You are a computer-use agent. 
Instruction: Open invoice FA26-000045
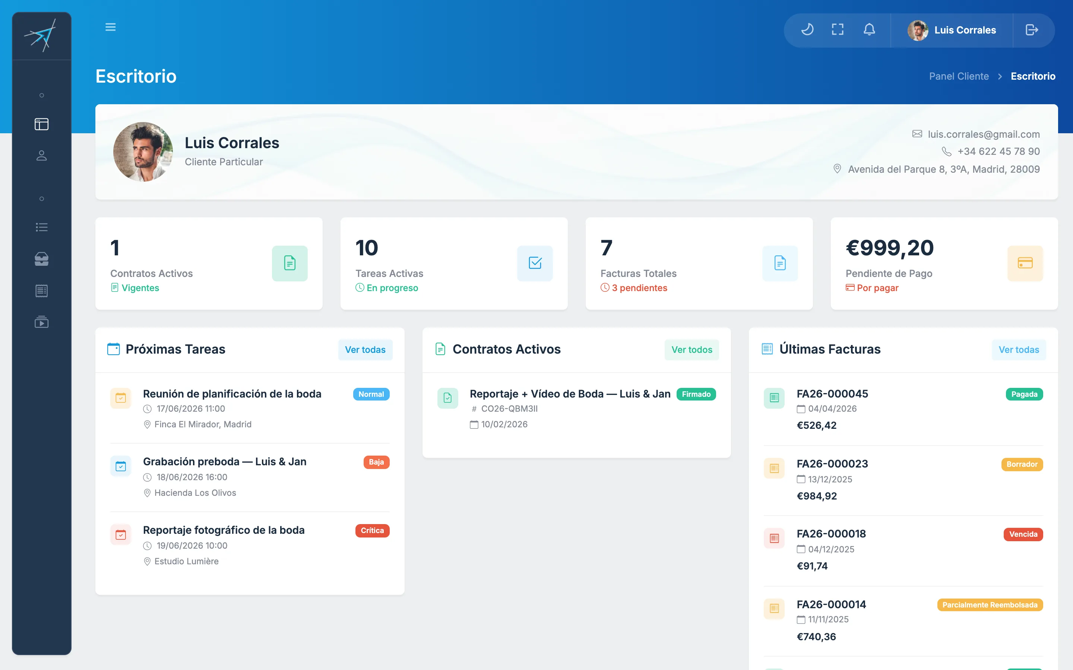(x=832, y=394)
